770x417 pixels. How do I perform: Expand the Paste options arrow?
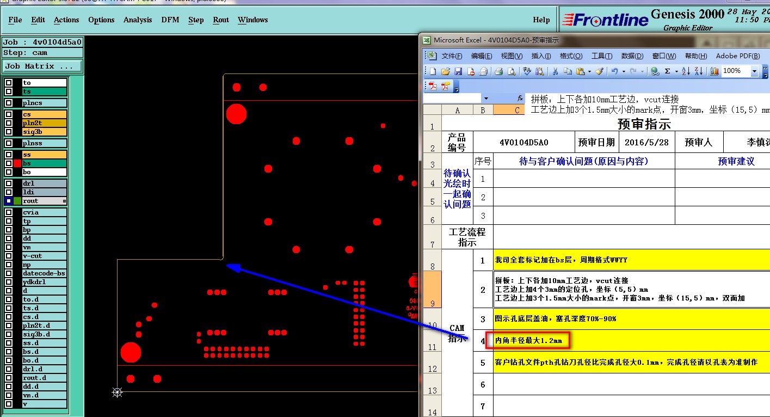590,71
